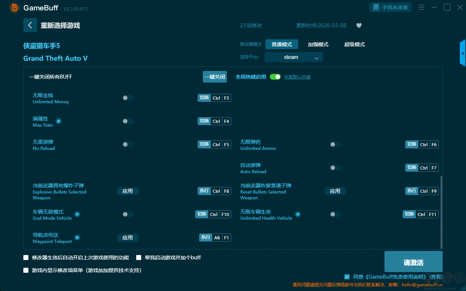This screenshot has height=291, width=466.
Task: Check the launch game and add buff checkbox
Action: 139,258
